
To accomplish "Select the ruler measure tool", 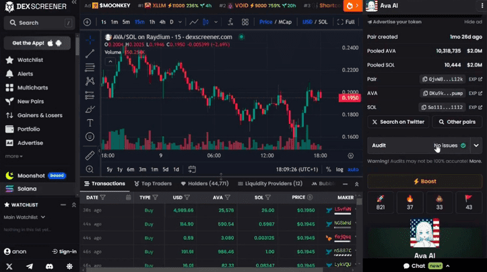I will pos(90,155).
